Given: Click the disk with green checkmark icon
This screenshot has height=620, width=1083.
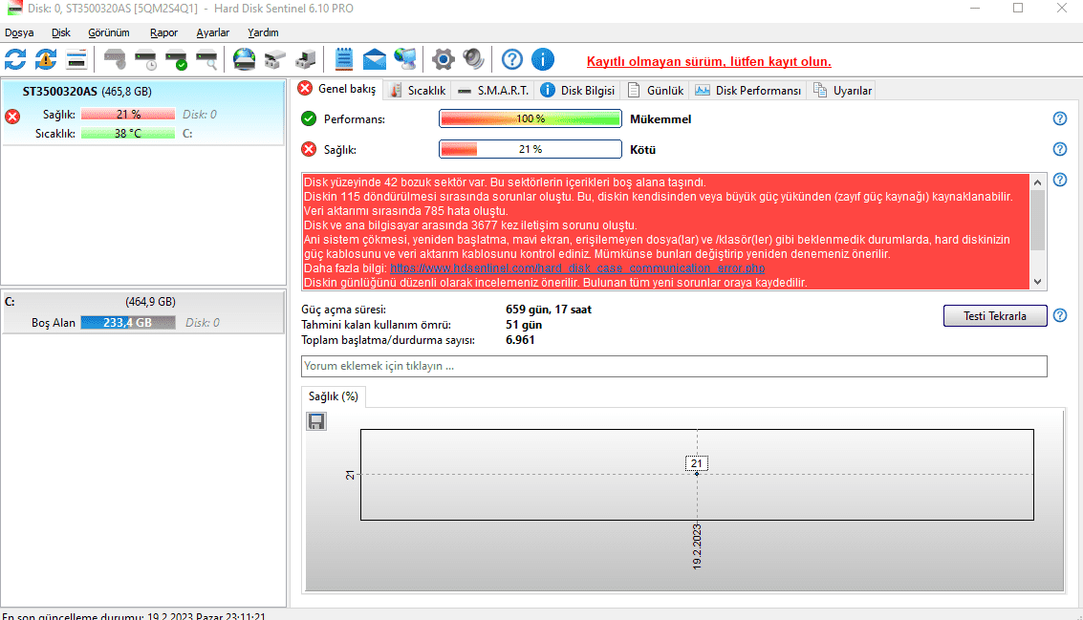Looking at the screenshot, I should point(177,60).
